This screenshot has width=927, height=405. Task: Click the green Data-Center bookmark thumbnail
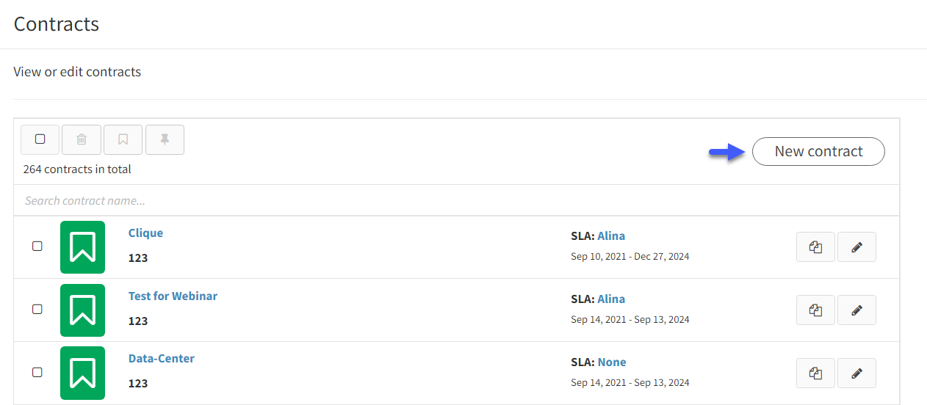tap(82, 373)
